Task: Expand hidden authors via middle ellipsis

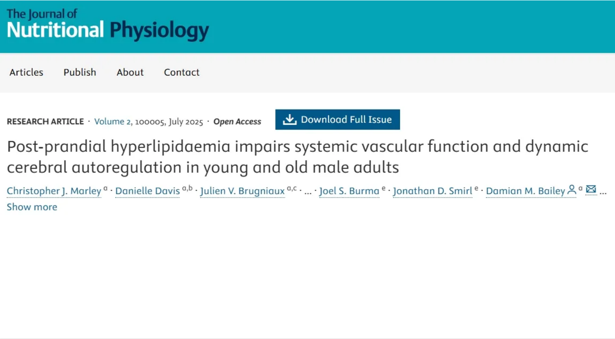Action: [x=307, y=191]
